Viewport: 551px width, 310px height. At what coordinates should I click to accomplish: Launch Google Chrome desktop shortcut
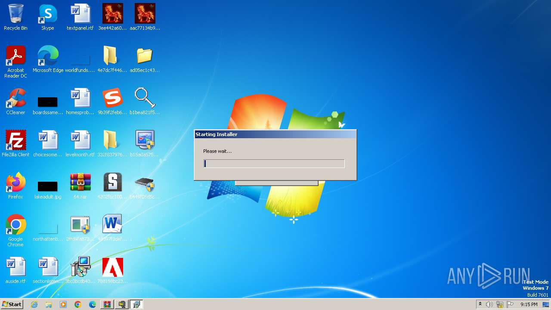(x=15, y=231)
